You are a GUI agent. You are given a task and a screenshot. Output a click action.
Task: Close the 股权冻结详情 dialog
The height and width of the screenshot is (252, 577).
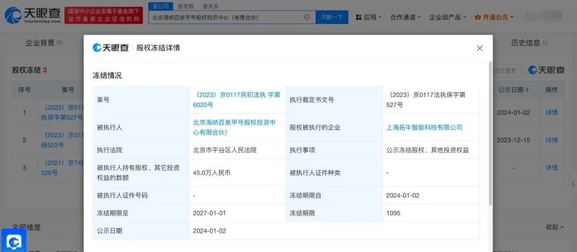pos(479,48)
